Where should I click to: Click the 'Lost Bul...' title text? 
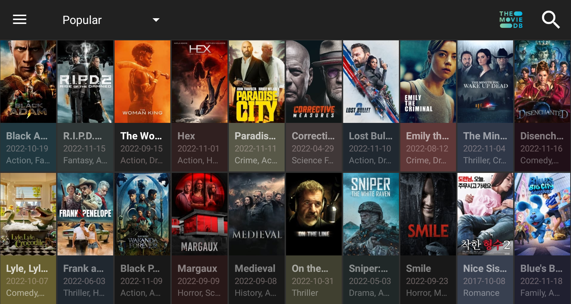pyautogui.click(x=371, y=136)
